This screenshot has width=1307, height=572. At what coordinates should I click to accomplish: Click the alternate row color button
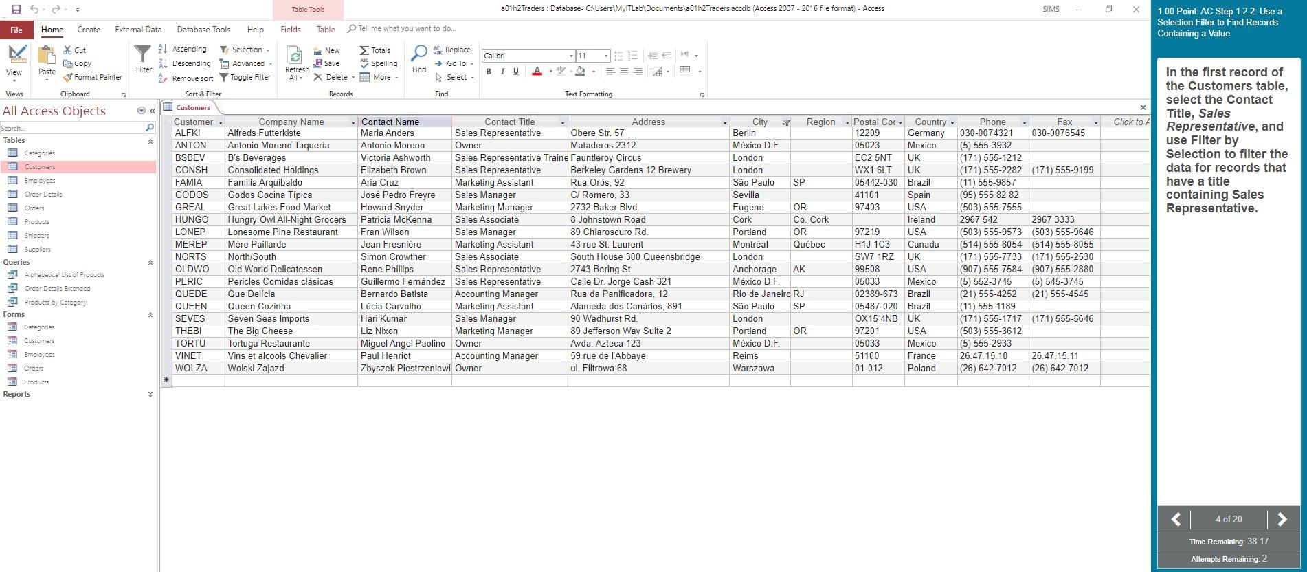click(658, 71)
